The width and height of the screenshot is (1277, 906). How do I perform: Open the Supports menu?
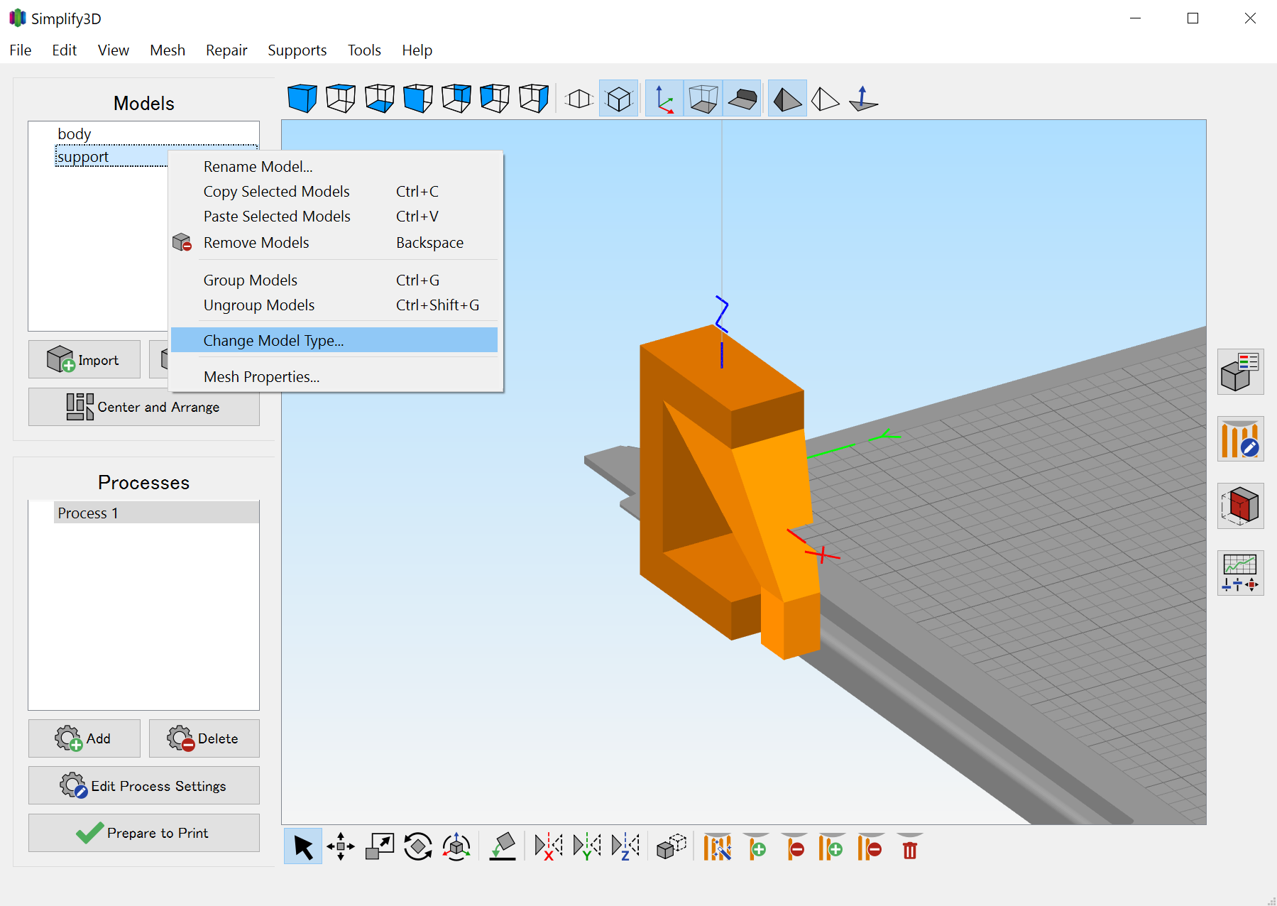297,50
